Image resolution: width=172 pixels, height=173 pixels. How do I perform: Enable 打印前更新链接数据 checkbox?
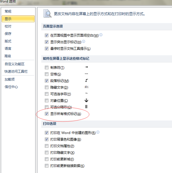[47, 166]
